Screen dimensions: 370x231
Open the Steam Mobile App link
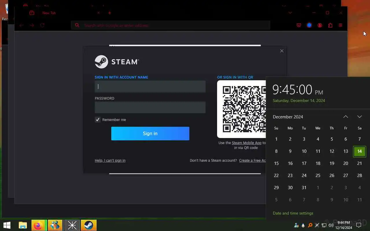[x=247, y=143]
